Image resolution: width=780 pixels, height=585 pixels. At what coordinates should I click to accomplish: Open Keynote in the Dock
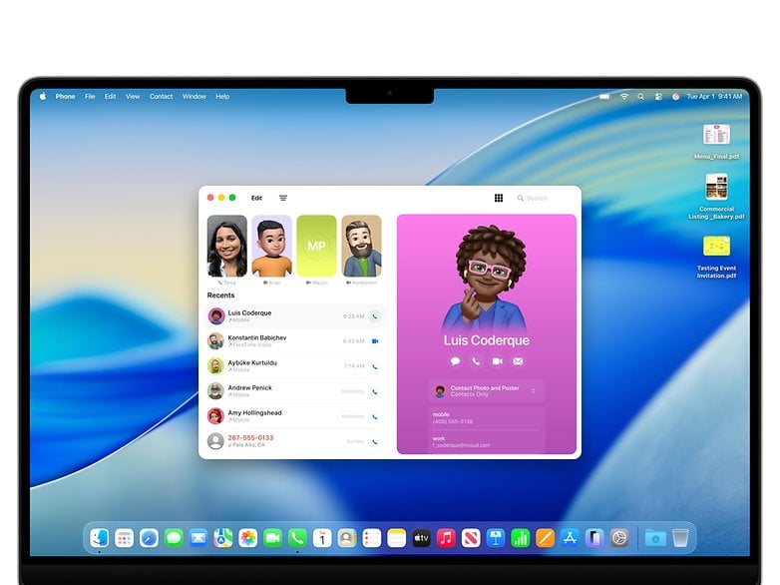pyautogui.click(x=496, y=538)
